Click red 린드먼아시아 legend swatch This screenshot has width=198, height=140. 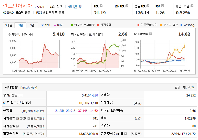tap(138, 25)
